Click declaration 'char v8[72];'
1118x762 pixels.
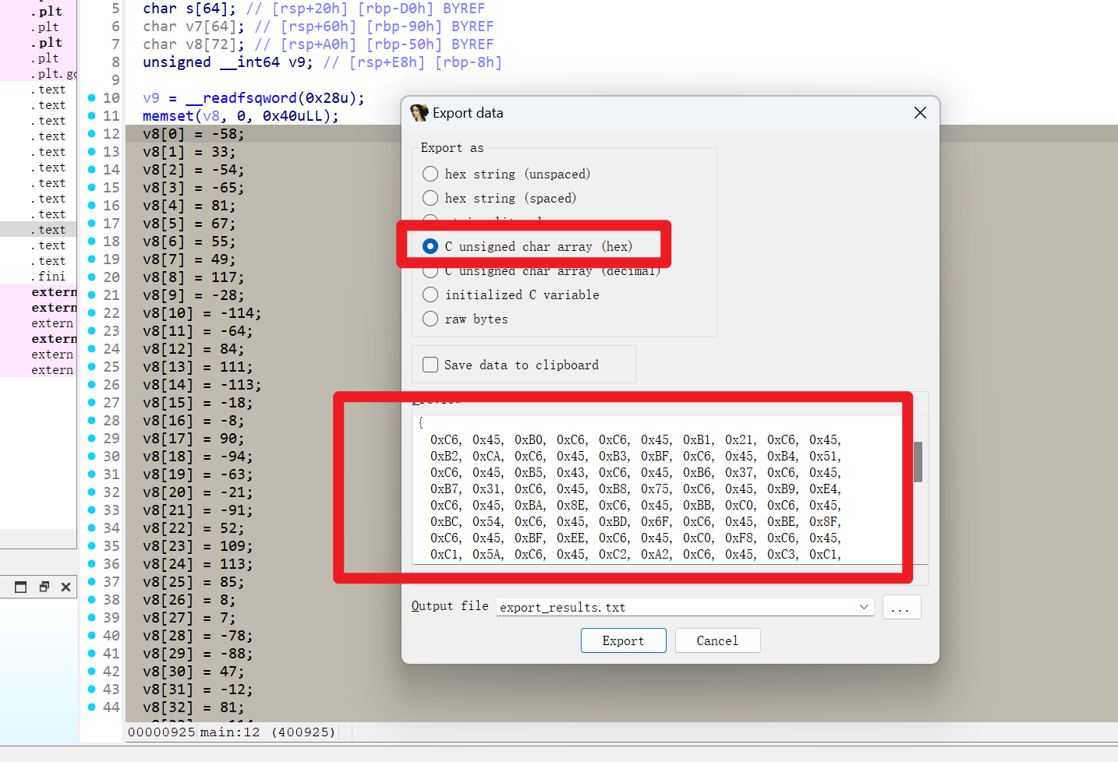pyautogui.click(x=193, y=44)
